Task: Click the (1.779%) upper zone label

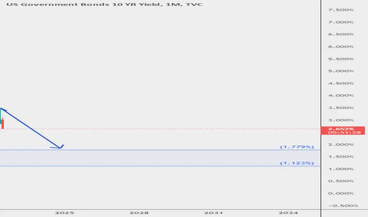Action: [x=297, y=147]
